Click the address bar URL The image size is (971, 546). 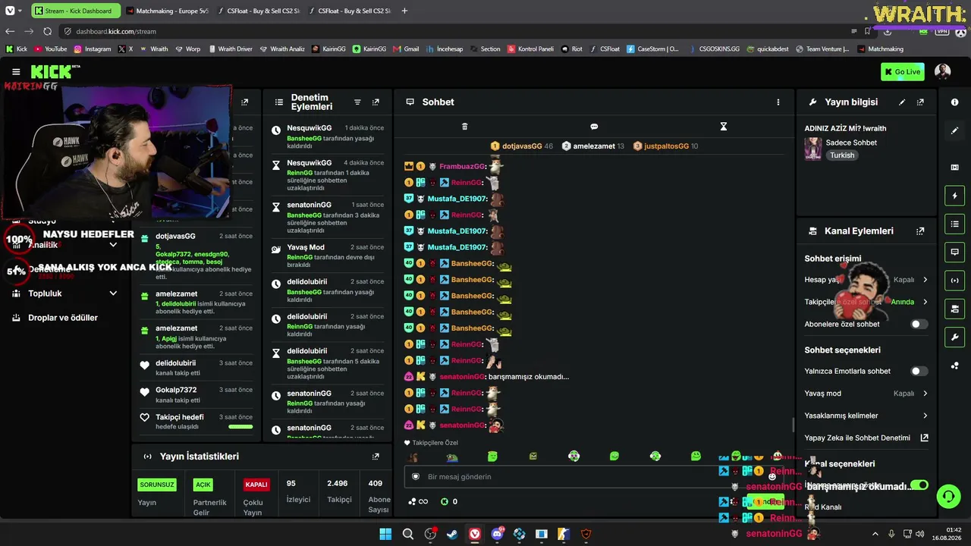tap(116, 31)
